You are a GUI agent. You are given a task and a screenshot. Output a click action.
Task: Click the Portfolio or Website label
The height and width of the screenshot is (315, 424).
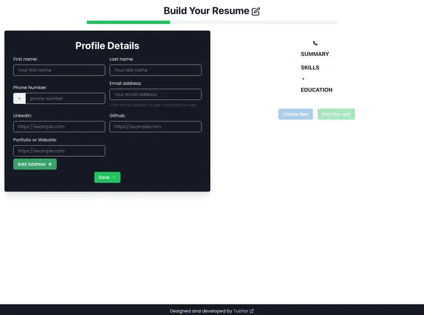tap(35, 140)
